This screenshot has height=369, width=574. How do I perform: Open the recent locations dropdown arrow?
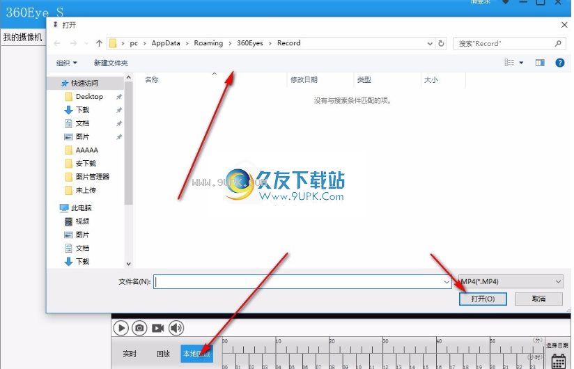(x=87, y=44)
